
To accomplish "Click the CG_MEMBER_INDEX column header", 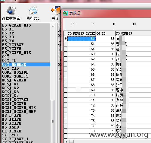I will pos(82,33).
